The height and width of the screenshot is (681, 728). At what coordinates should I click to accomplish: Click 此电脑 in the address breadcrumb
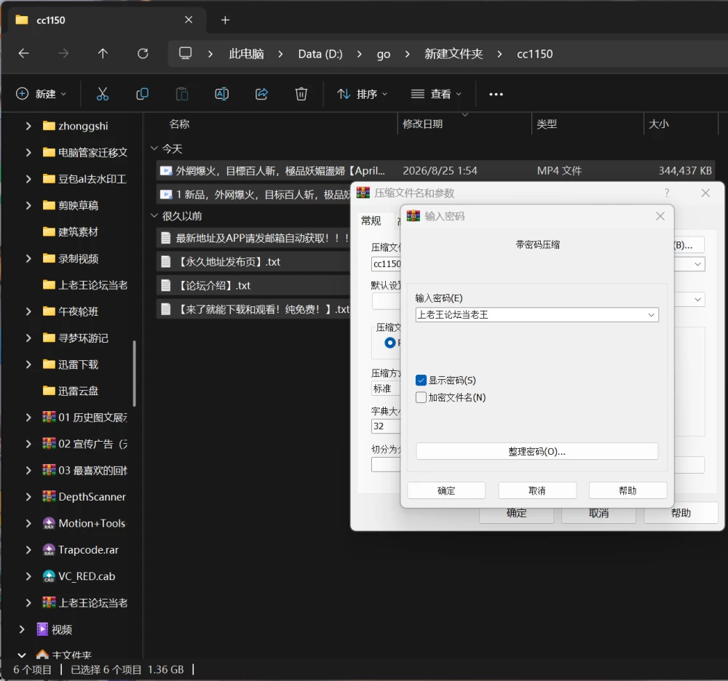[x=246, y=54]
